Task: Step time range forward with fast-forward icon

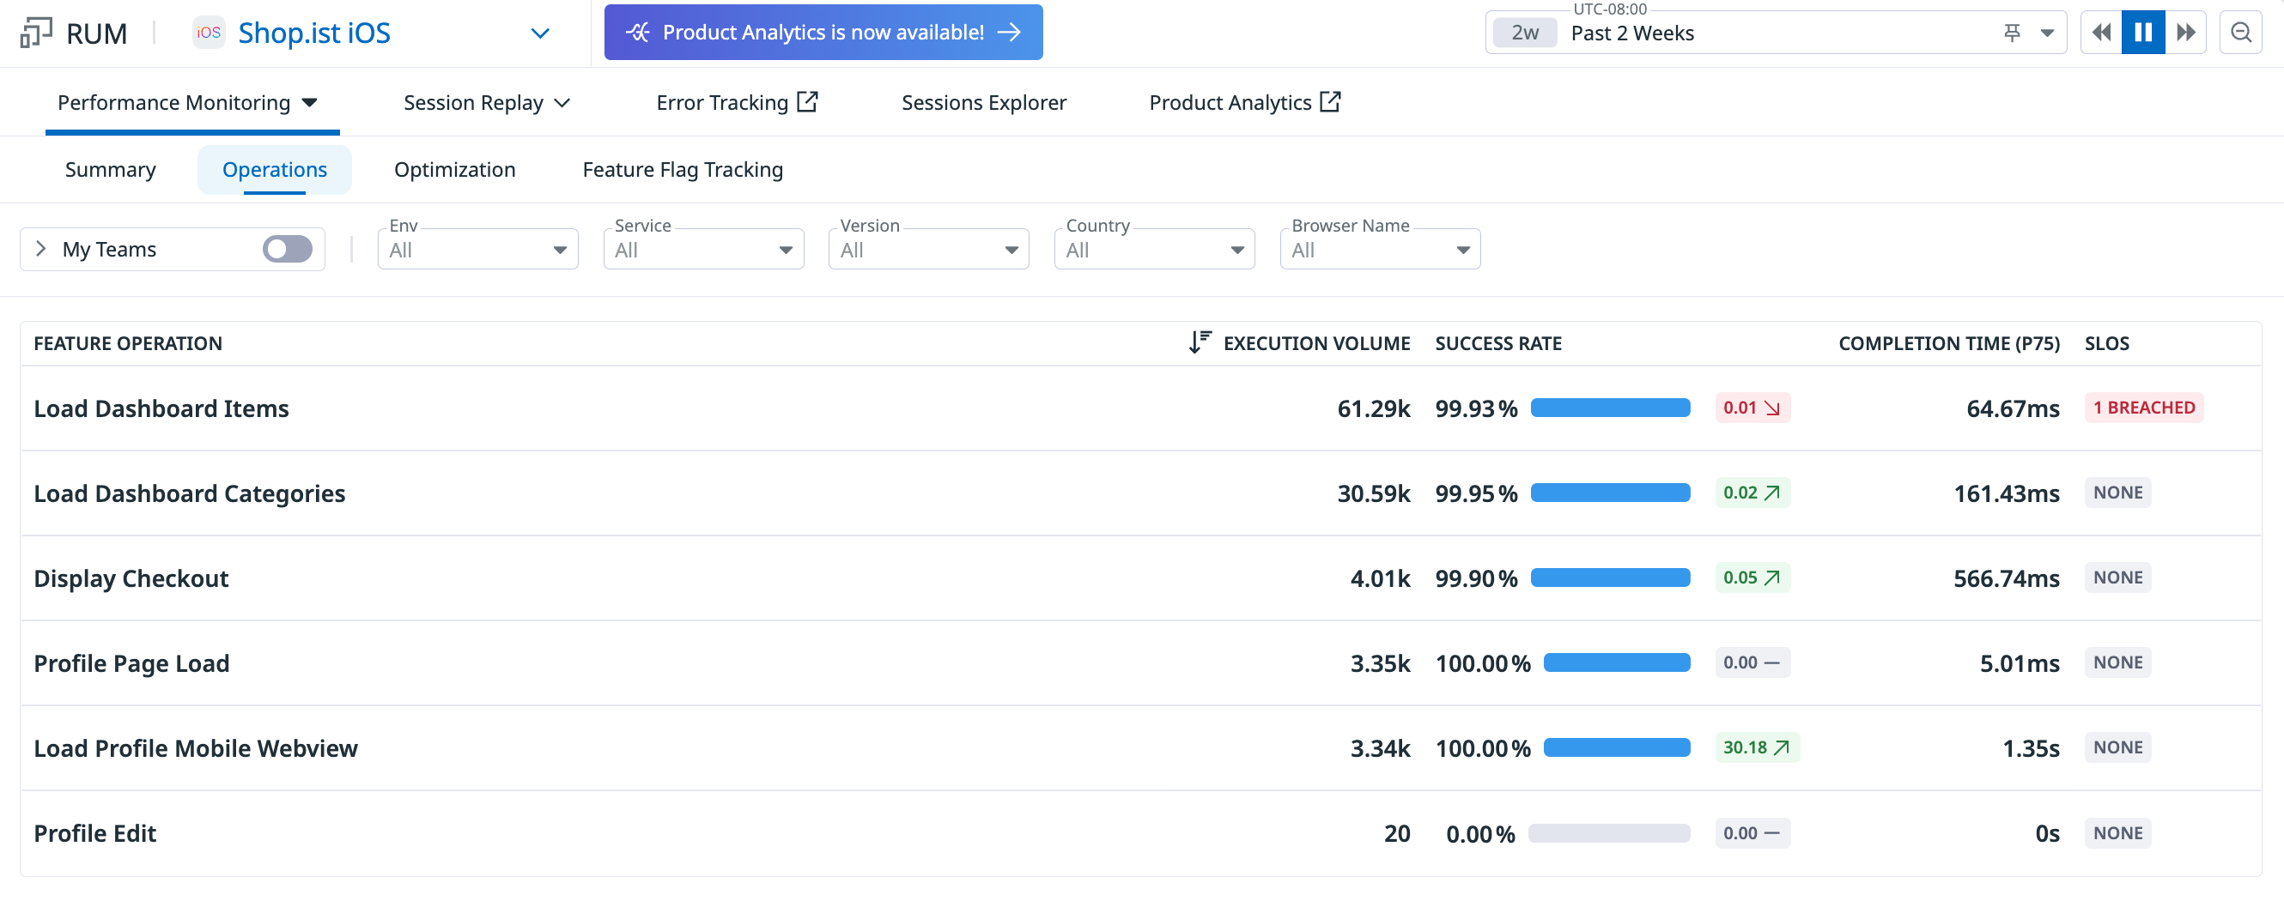Action: [2185, 33]
